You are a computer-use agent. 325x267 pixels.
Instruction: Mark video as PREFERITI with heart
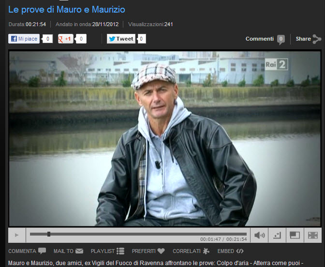148,251
